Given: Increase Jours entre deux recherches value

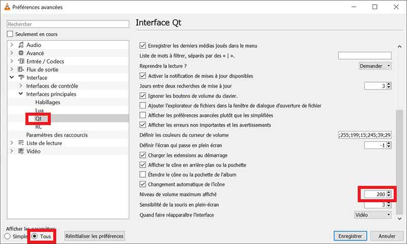Looking at the screenshot, I should [x=389, y=84].
